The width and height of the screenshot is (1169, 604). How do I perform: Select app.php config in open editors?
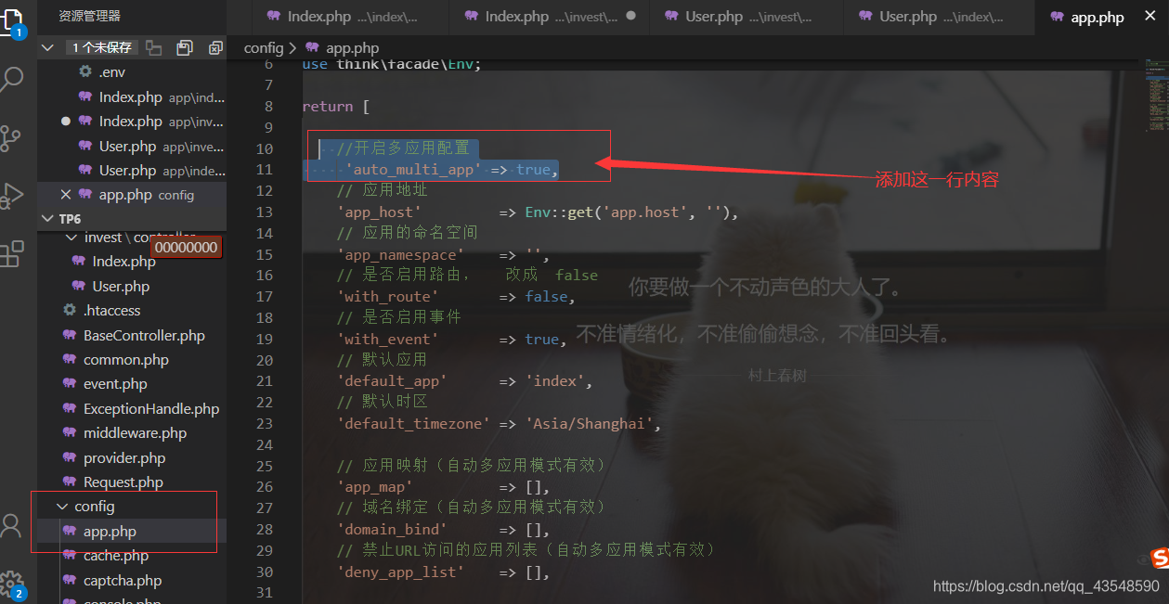[132, 195]
